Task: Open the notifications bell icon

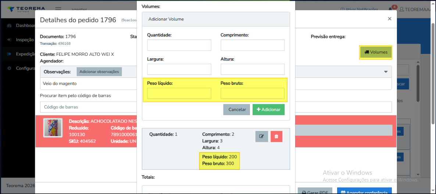Action: click(390, 9)
